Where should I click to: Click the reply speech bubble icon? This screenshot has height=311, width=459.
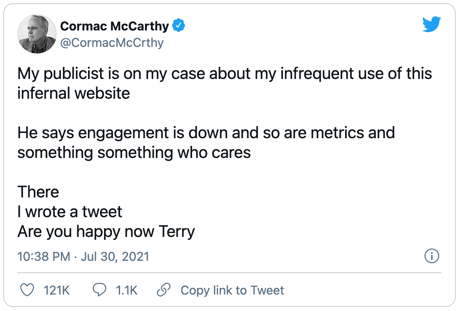[x=100, y=290]
